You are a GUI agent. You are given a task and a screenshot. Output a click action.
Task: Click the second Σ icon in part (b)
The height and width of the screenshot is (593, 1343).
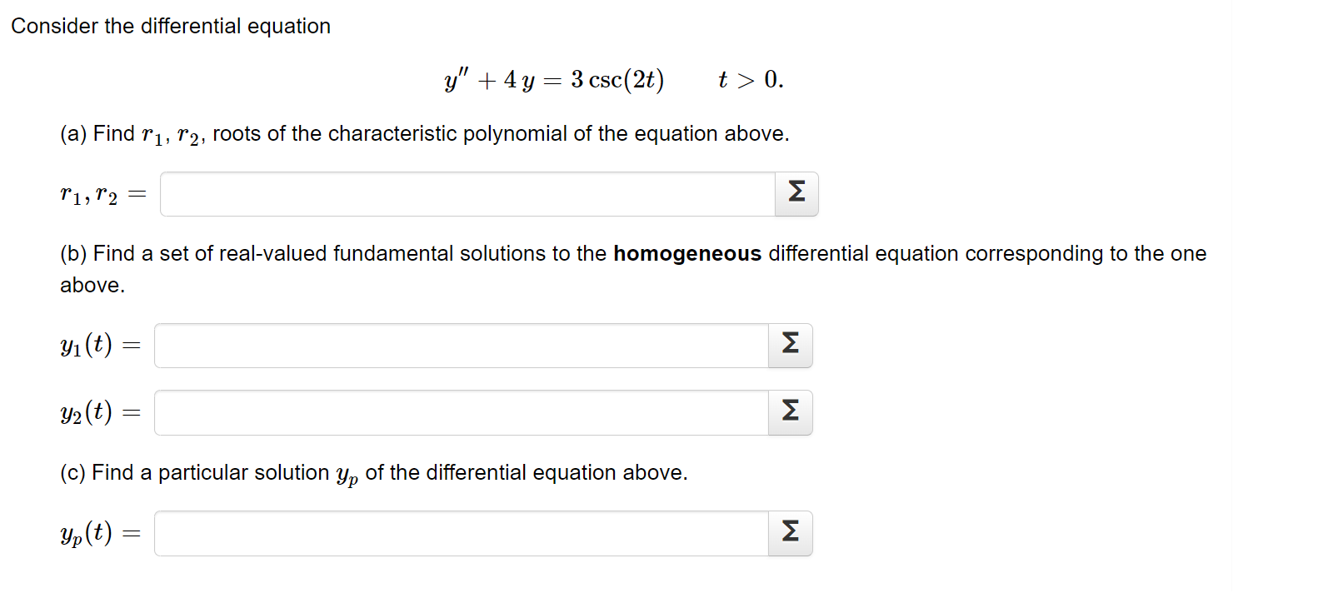pyautogui.click(x=790, y=412)
